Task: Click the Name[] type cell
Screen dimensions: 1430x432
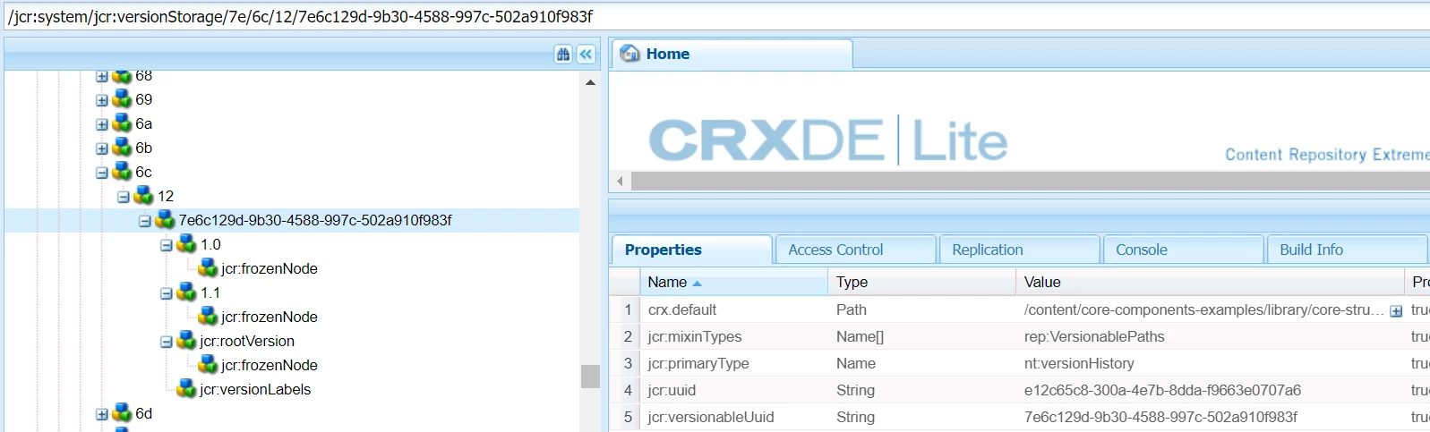Action: tap(921, 336)
